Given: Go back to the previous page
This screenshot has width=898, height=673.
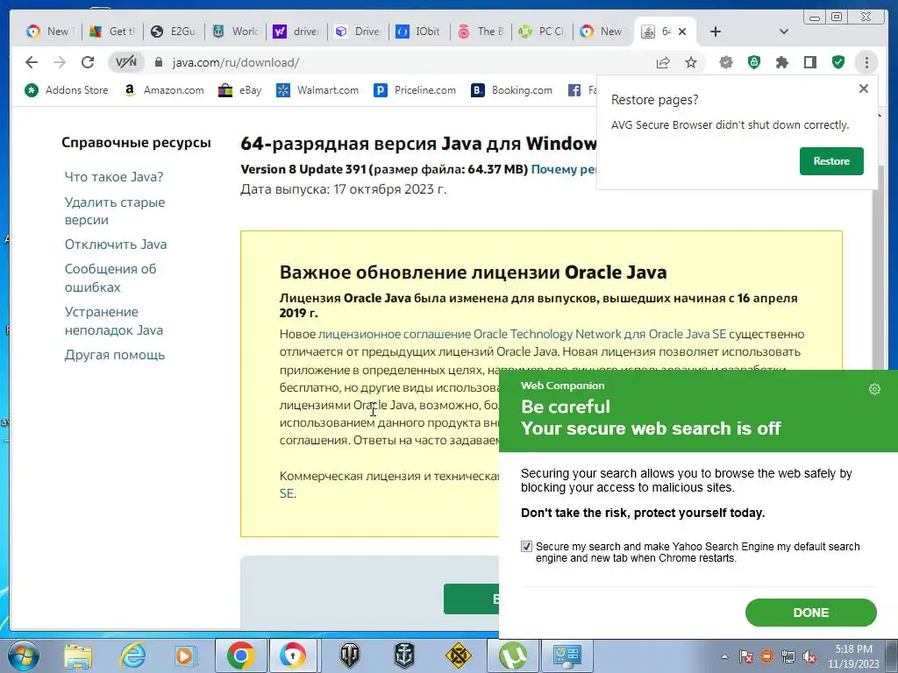Looking at the screenshot, I should pos(32,62).
